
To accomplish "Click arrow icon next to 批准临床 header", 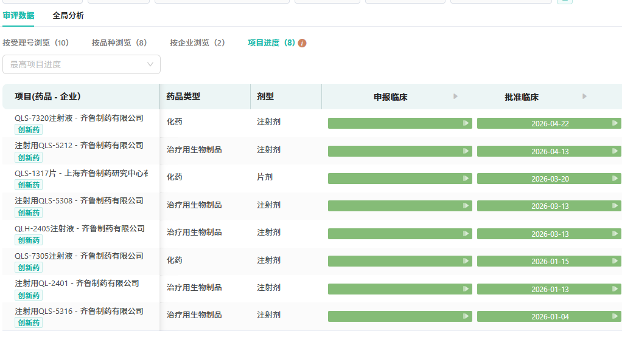I will [x=584, y=97].
